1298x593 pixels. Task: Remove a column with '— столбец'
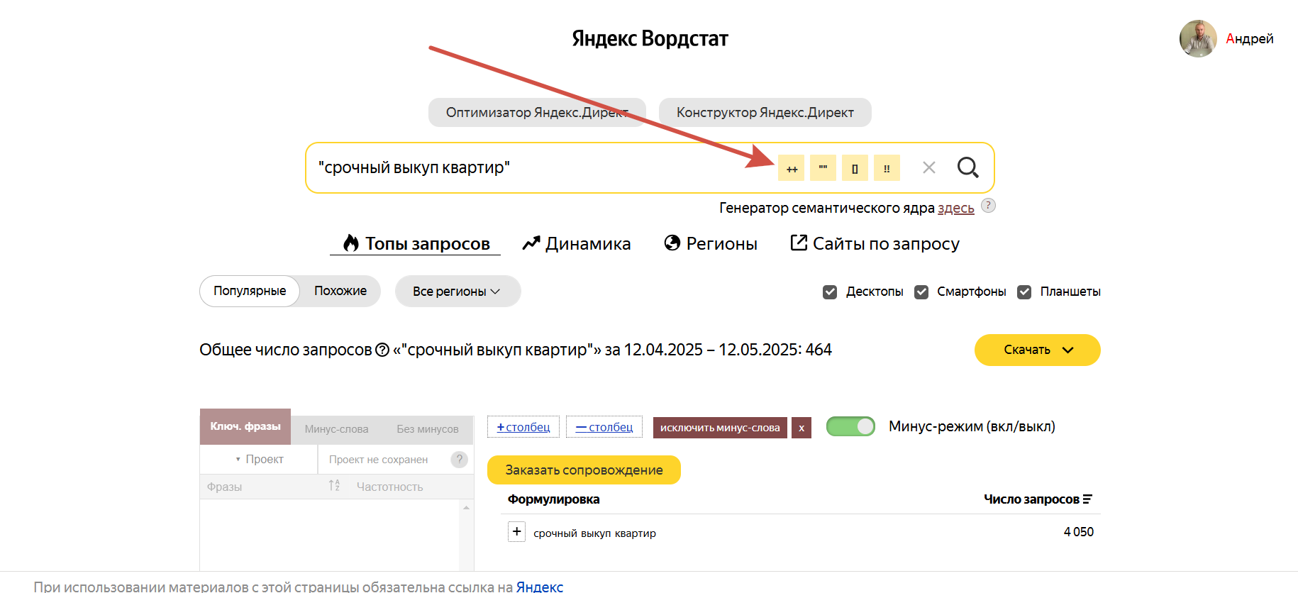(x=604, y=427)
